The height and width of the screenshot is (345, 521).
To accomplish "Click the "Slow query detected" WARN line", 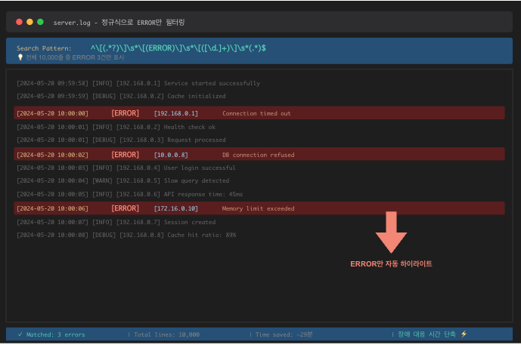I will coord(122,181).
